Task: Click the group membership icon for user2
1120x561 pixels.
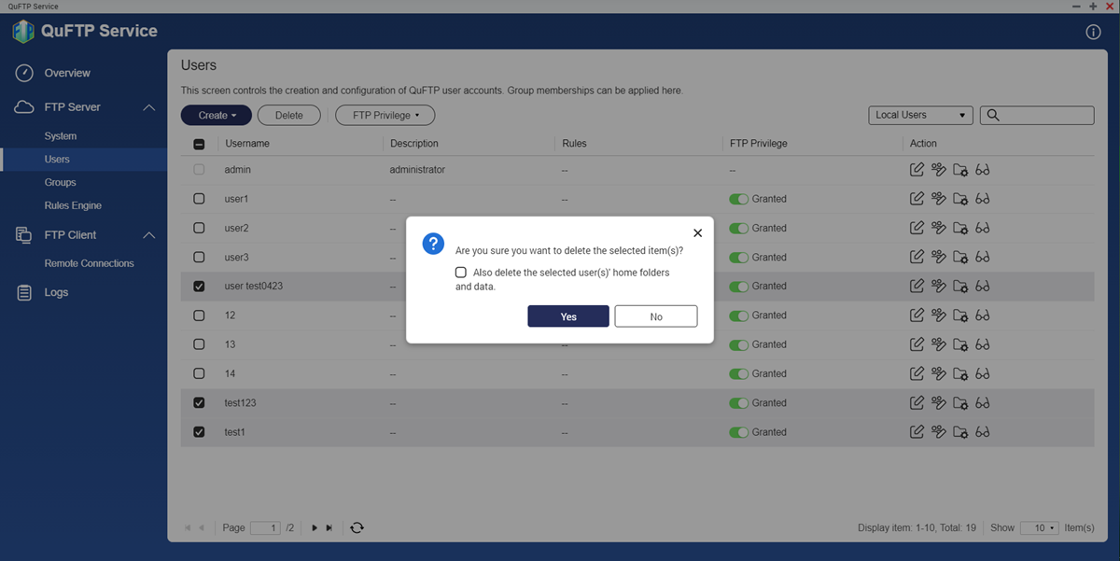Action: (x=939, y=228)
